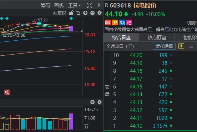Image resolution: width=197 pixels, height=132 pixels.
Task: Switch price adjustment mode 前复权
Action: tap(60, 13)
